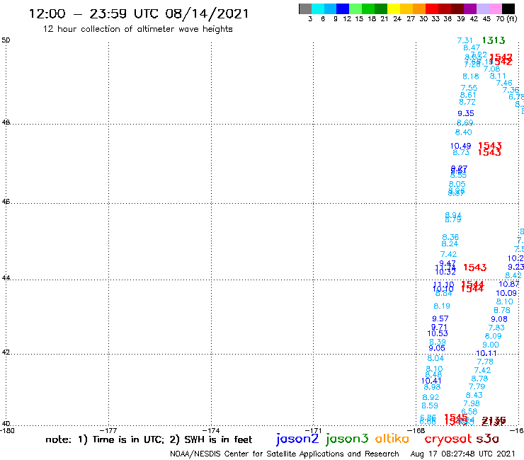Select the '9.00' wave height reading

point(491,345)
